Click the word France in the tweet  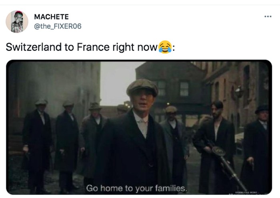[93, 47]
